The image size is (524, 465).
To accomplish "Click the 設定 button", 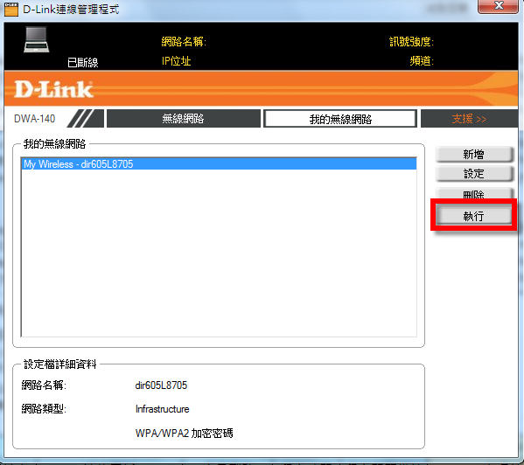I will 473,174.
